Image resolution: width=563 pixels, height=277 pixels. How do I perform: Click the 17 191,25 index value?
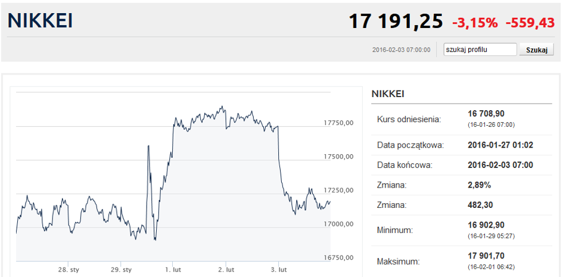pyautogui.click(x=396, y=21)
